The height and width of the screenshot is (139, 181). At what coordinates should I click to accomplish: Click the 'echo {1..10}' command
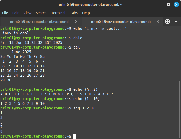click(86, 99)
